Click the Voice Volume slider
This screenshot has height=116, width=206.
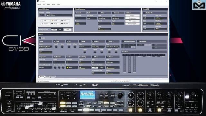pyautogui.click(x=45, y=52)
